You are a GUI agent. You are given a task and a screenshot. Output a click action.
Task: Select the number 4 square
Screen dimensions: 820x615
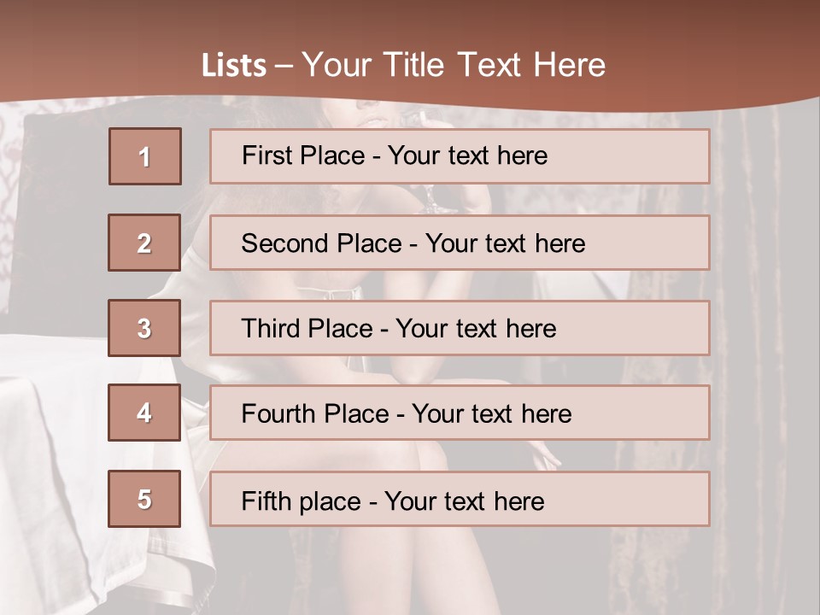click(144, 413)
